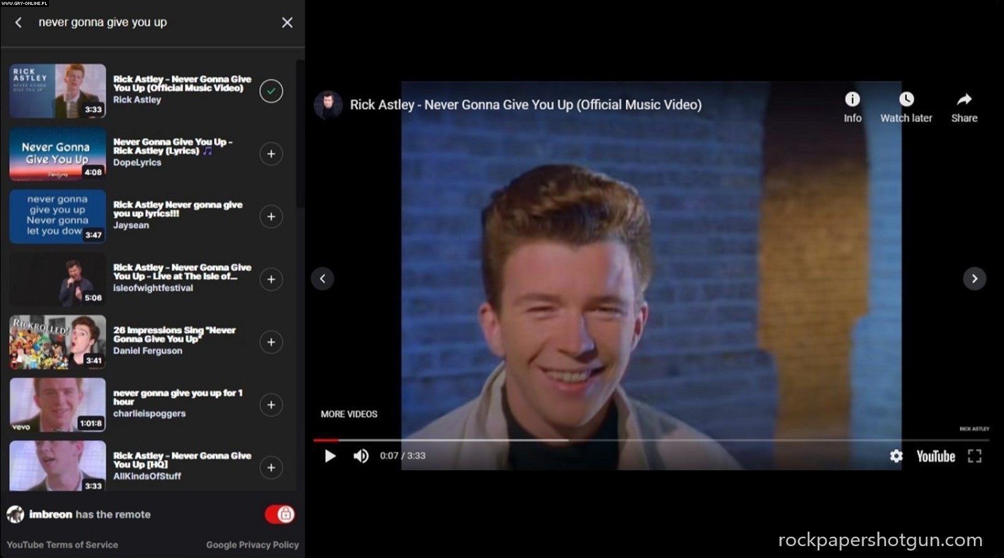Open the YouTube Terms of Service link
The width and height of the screenshot is (1004, 558).
click(x=62, y=545)
